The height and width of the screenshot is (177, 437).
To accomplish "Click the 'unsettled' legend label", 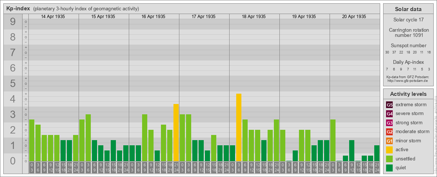I will point(406,159).
